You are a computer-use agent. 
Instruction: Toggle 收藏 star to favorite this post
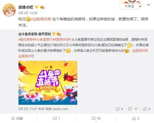(x=17, y=118)
